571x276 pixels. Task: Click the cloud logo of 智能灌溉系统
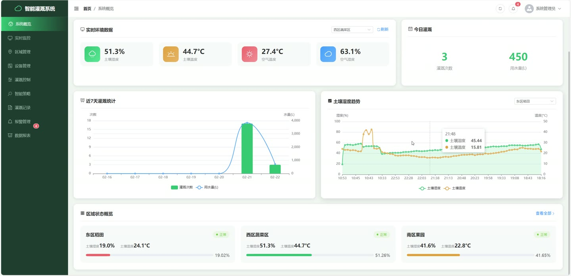coord(18,8)
